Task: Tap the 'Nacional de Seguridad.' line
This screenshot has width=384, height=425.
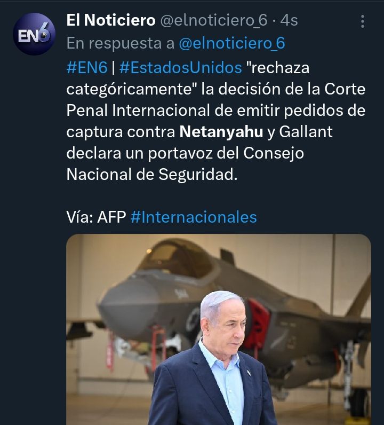Action: click(x=152, y=174)
